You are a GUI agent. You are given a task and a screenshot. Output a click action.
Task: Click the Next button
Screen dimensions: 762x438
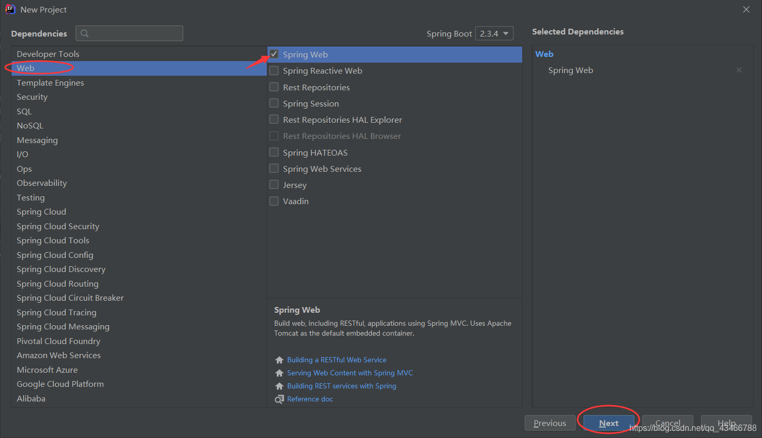(609, 423)
